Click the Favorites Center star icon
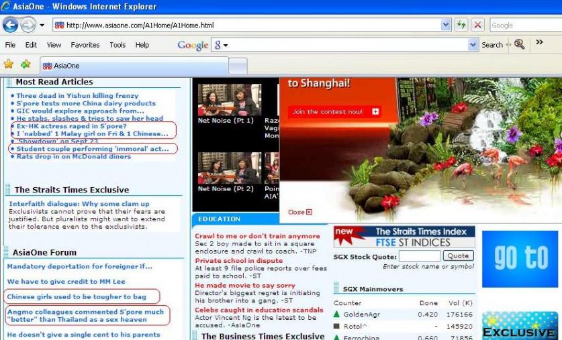562x340 pixels. [x=9, y=64]
